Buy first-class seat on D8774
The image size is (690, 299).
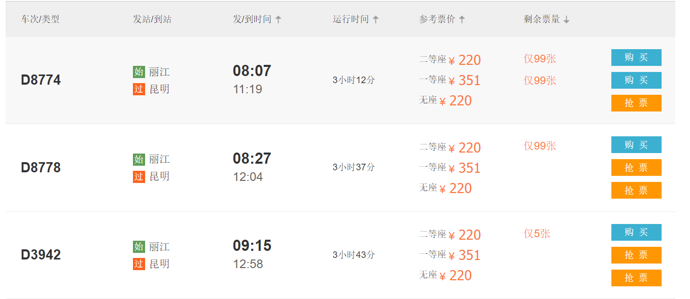click(x=636, y=80)
